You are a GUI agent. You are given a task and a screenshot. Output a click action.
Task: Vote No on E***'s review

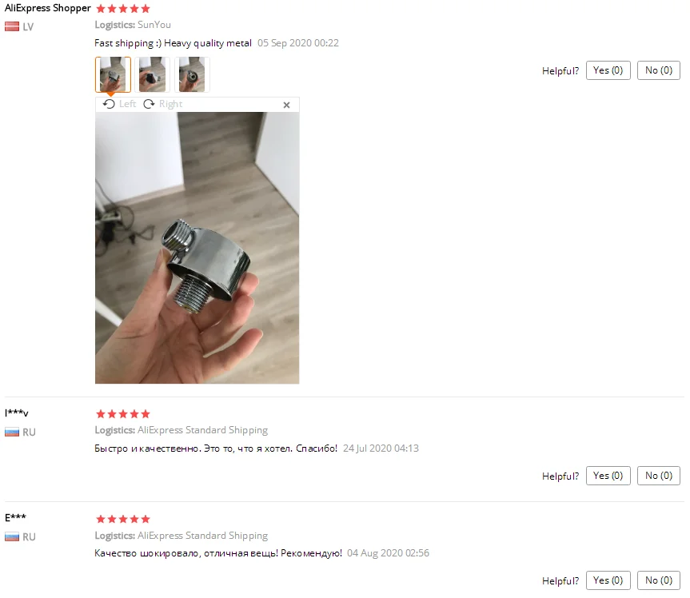pyautogui.click(x=659, y=580)
